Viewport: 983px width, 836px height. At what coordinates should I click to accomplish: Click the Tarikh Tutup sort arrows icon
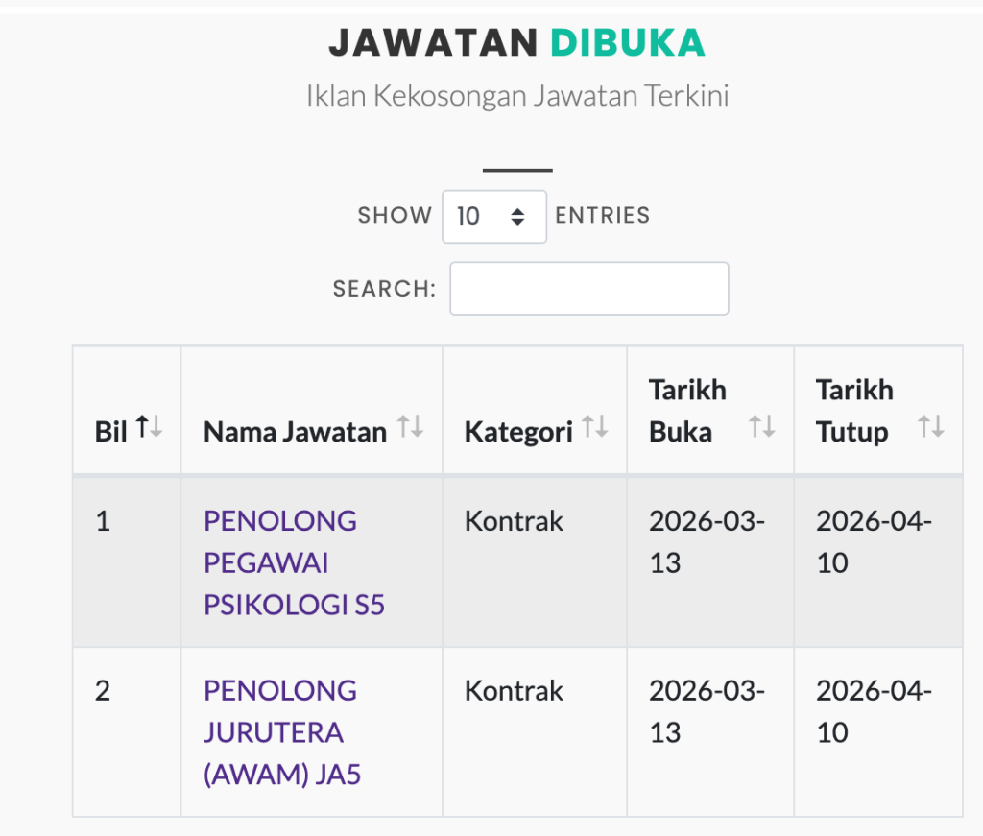coord(930,428)
